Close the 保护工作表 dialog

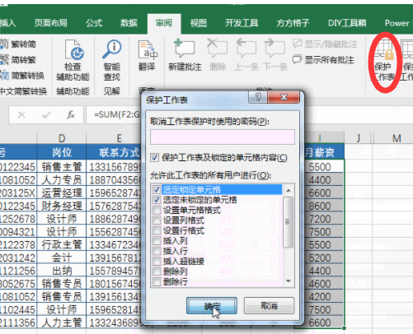tap(284, 97)
